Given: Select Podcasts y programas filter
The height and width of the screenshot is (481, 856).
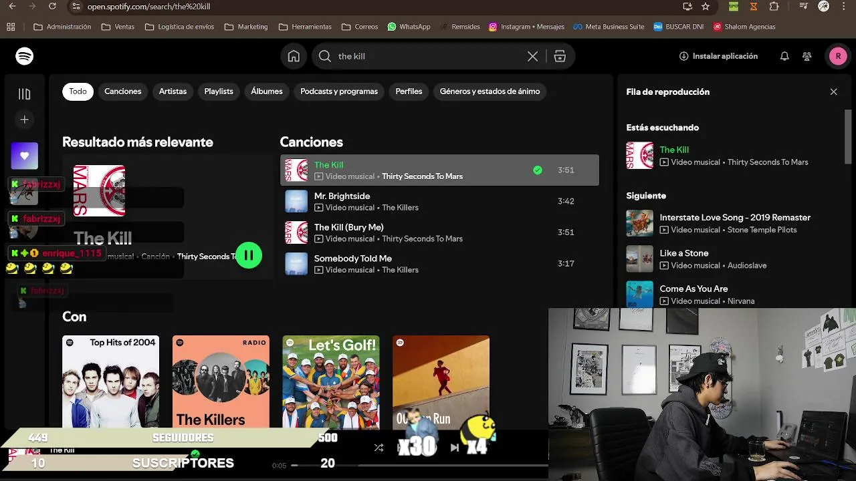Looking at the screenshot, I should click(x=339, y=92).
